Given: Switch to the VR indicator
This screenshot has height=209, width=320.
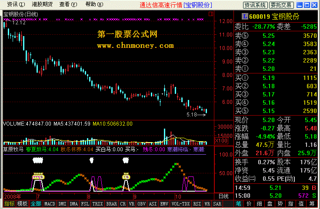Looking at the screenshot, I should tap(132, 204).
